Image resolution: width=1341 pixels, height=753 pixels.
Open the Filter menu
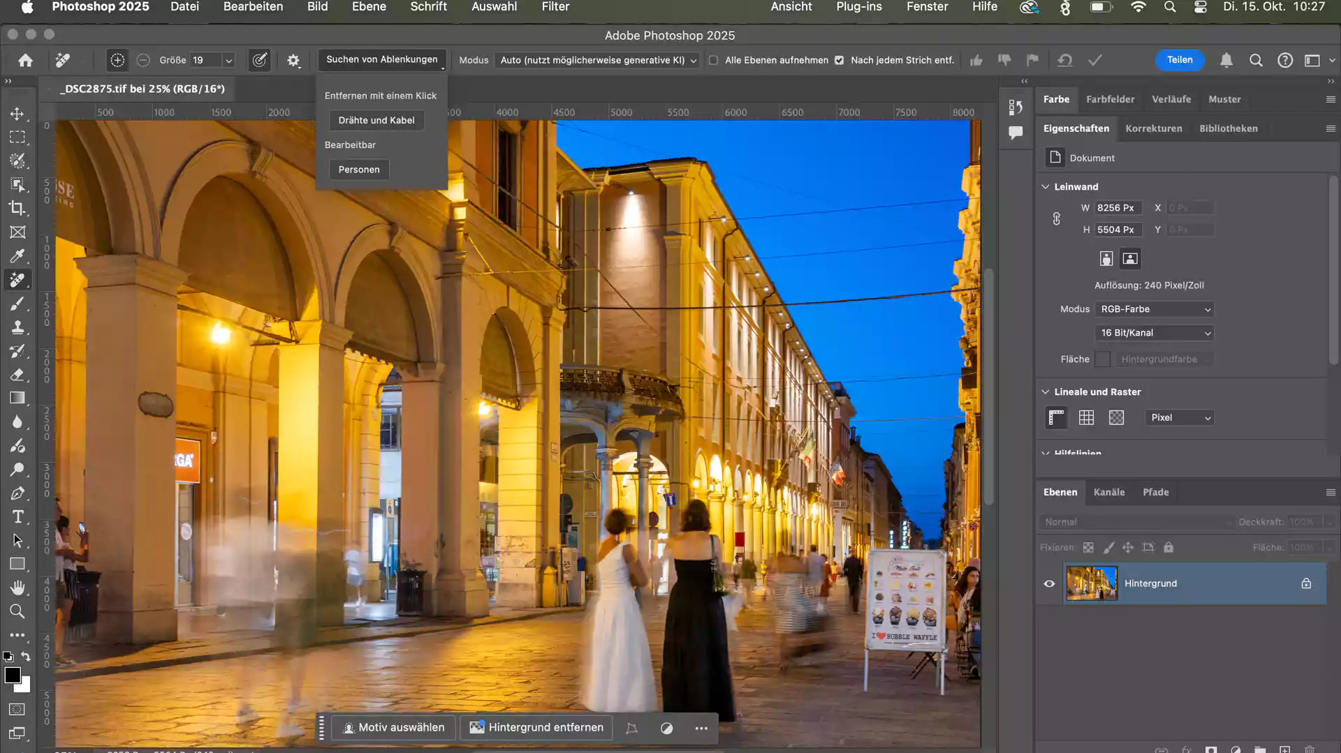555,7
